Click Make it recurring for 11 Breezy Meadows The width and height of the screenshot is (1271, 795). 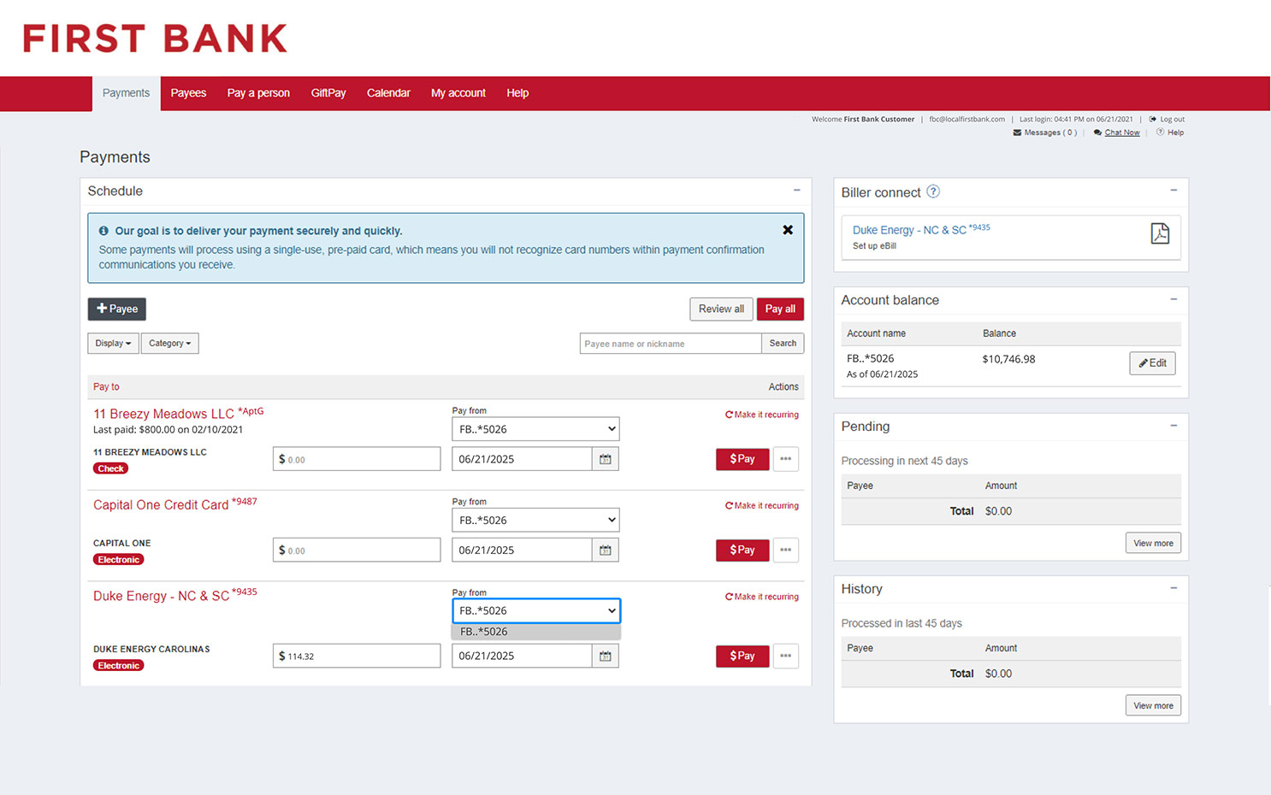[x=761, y=414]
